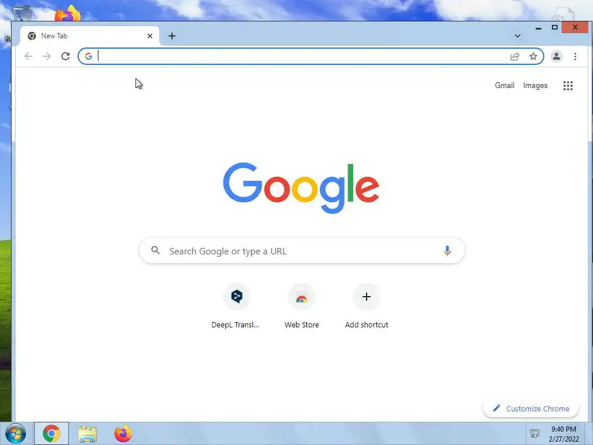Open a new tab with the plus button
This screenshot has height=445, width=593.
(x=171, y=36)
